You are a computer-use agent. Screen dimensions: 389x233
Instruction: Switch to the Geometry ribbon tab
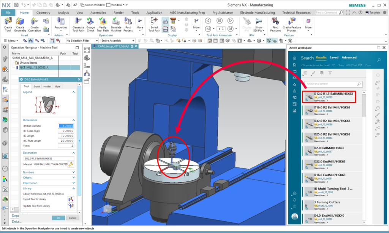click(44, 12)
